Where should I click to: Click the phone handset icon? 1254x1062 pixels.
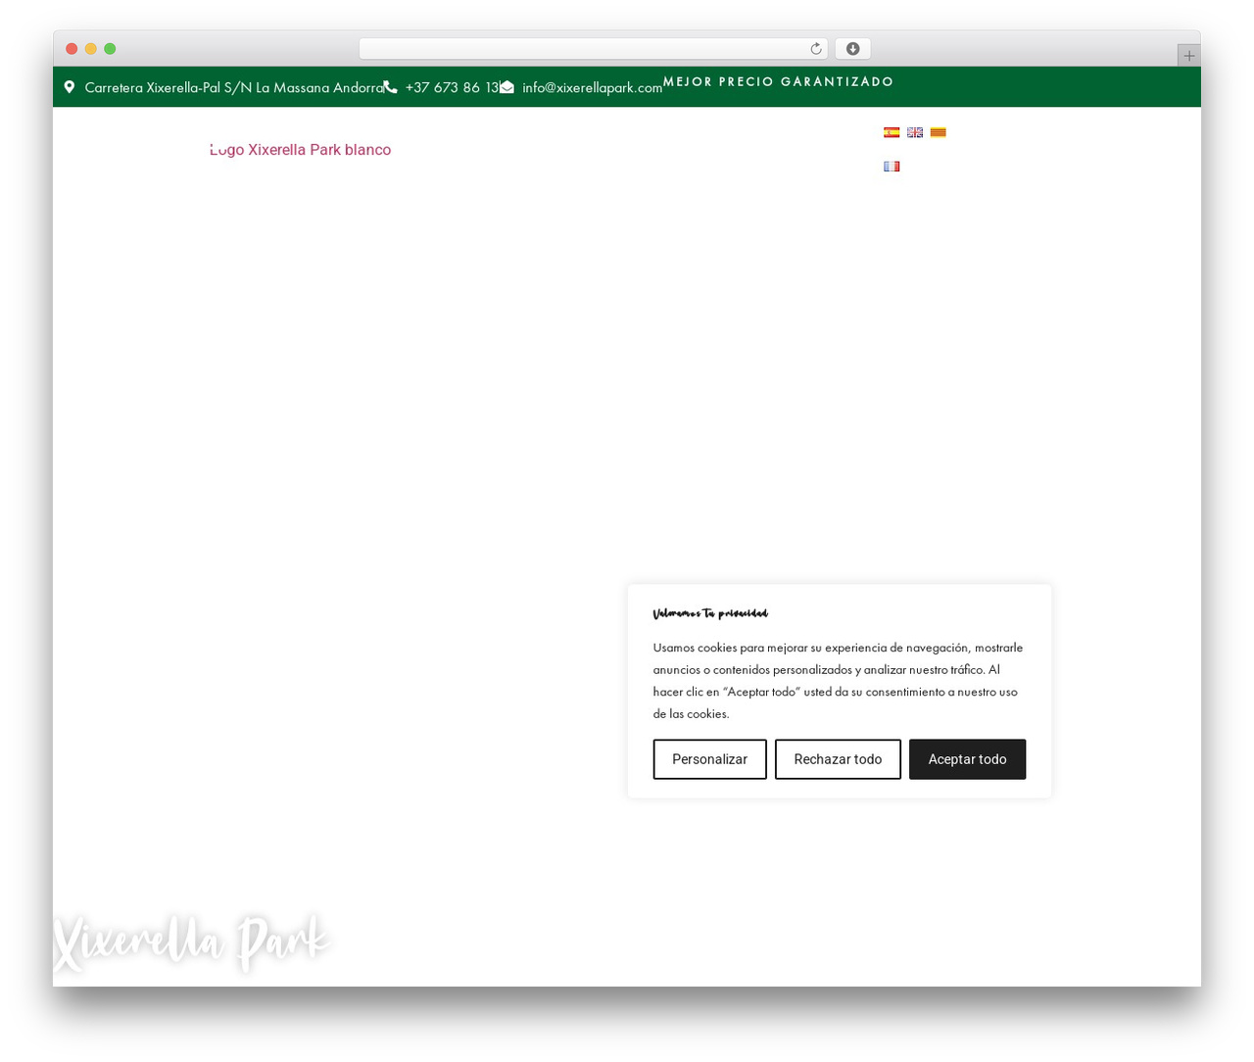coord(390,87)
